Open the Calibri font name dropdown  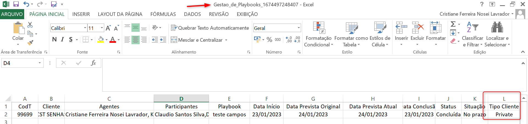[85, 28]
